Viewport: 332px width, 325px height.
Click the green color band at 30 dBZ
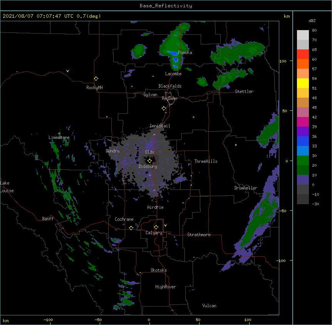pos(303,161)
